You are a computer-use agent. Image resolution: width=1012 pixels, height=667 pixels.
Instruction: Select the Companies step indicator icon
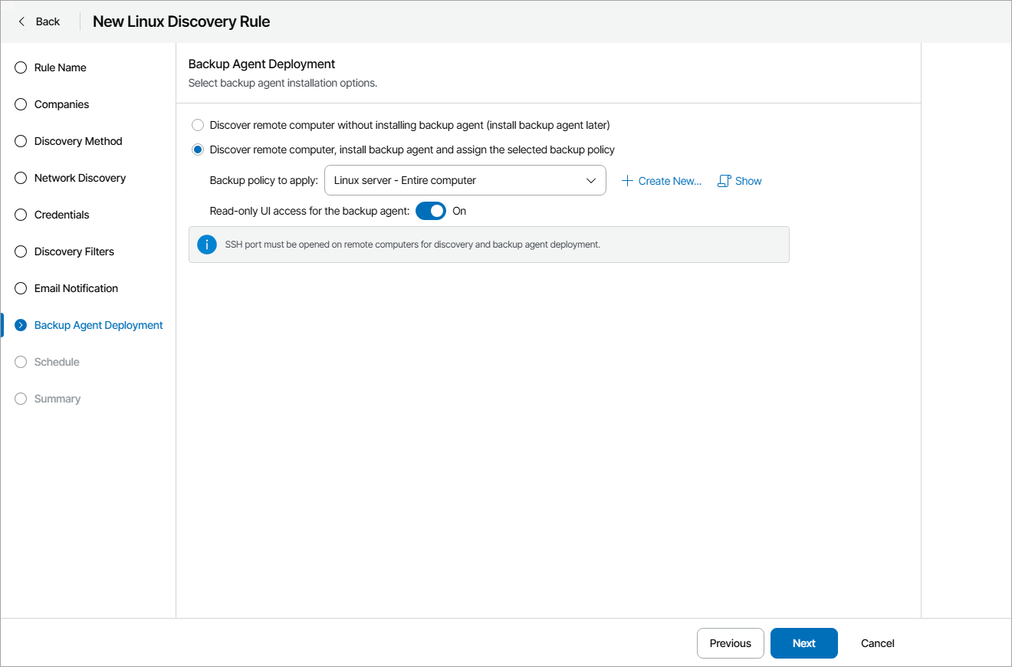point(20,104)
